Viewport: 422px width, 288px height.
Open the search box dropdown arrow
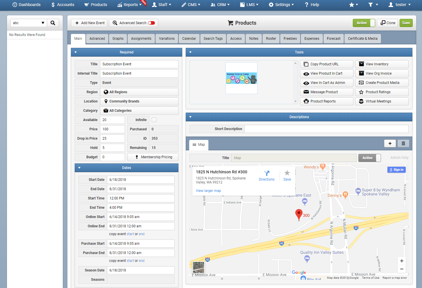click(x=43, y=23)
